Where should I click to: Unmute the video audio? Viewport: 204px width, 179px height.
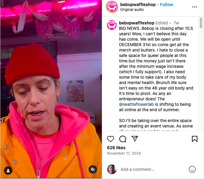[93, 169]
